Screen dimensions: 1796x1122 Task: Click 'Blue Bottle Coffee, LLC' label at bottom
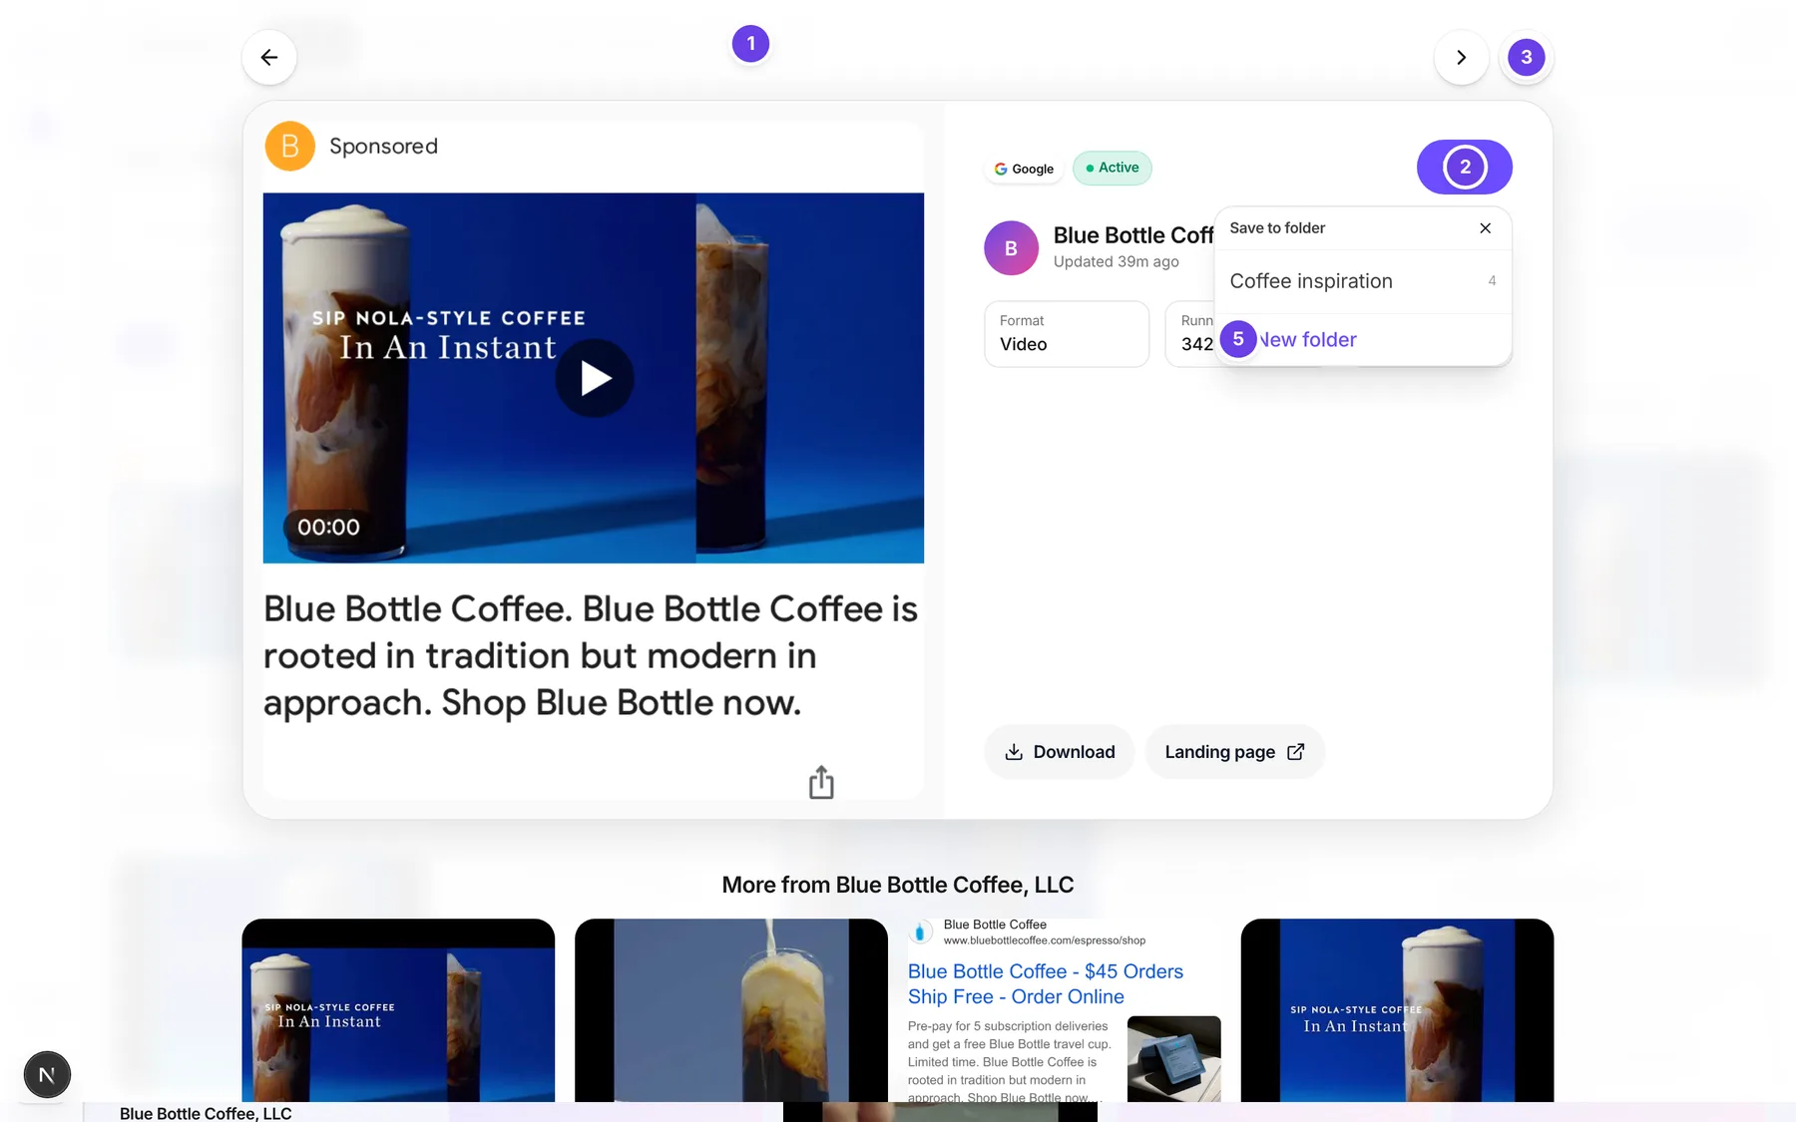tap(206, 1113)
